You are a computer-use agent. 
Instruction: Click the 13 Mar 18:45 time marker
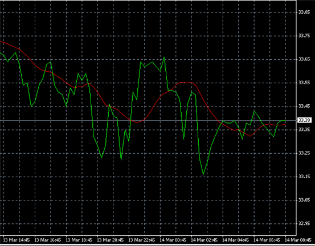(x=79, y=240)
